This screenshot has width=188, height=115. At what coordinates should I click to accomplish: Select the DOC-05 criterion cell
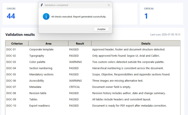11,74
